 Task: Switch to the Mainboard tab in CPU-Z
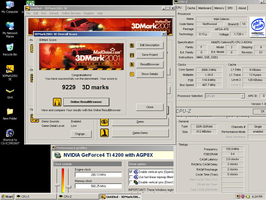pyautogui.click(x=205, y=8)
